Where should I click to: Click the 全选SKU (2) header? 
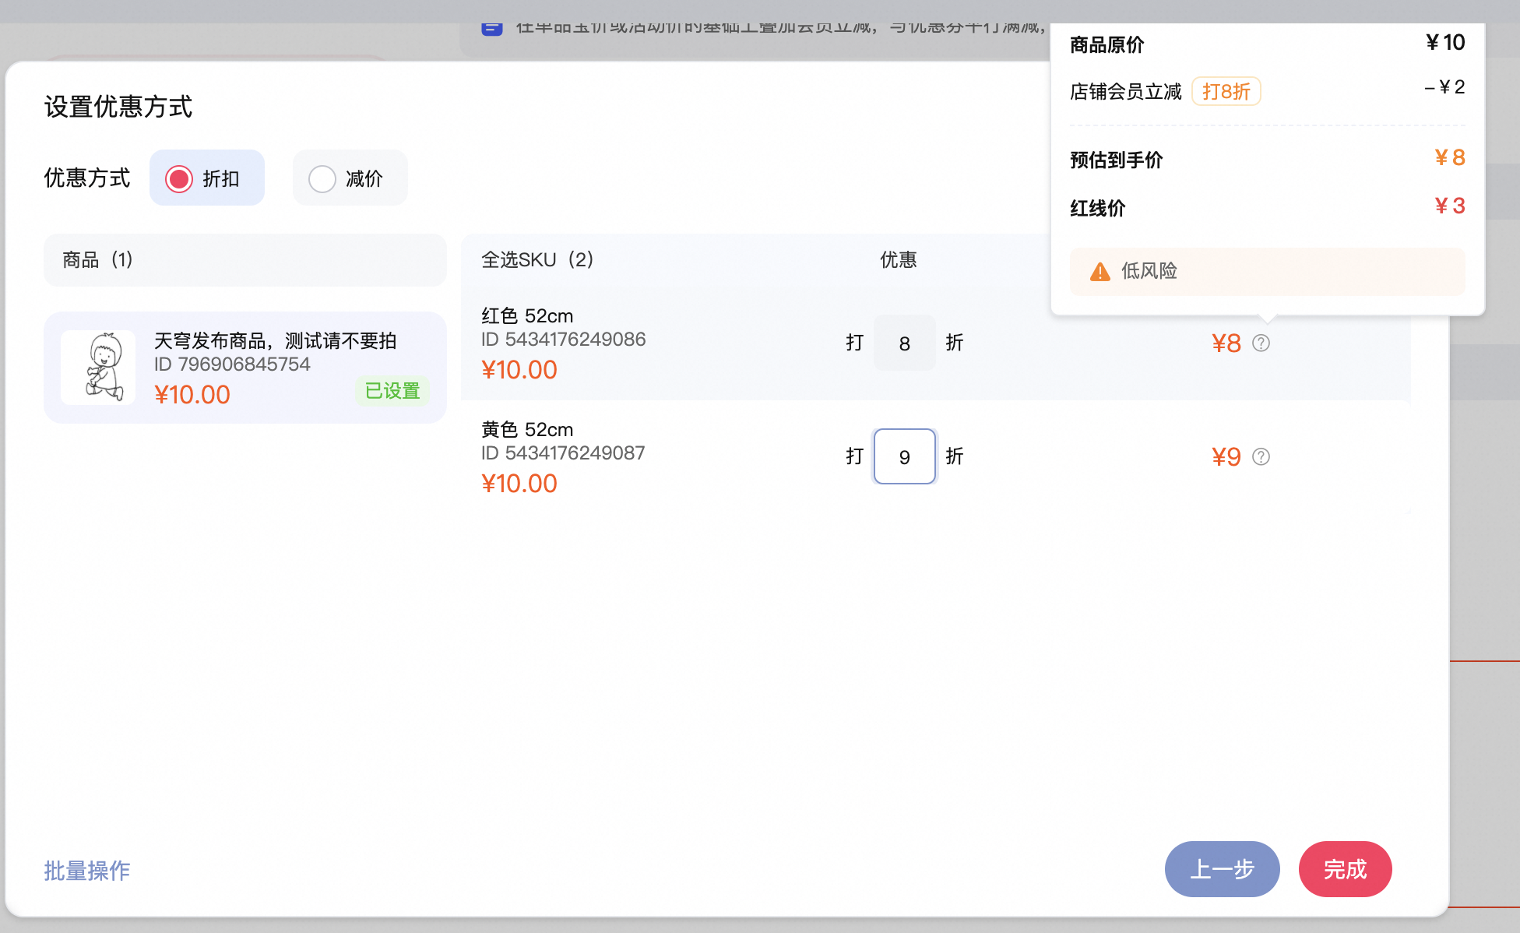[x=538, y=259]
